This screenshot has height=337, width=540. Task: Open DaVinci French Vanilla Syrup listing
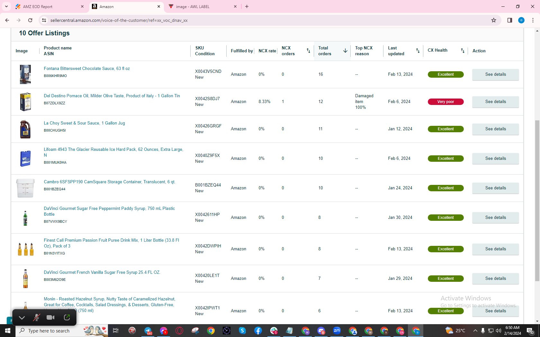(102, 272)
